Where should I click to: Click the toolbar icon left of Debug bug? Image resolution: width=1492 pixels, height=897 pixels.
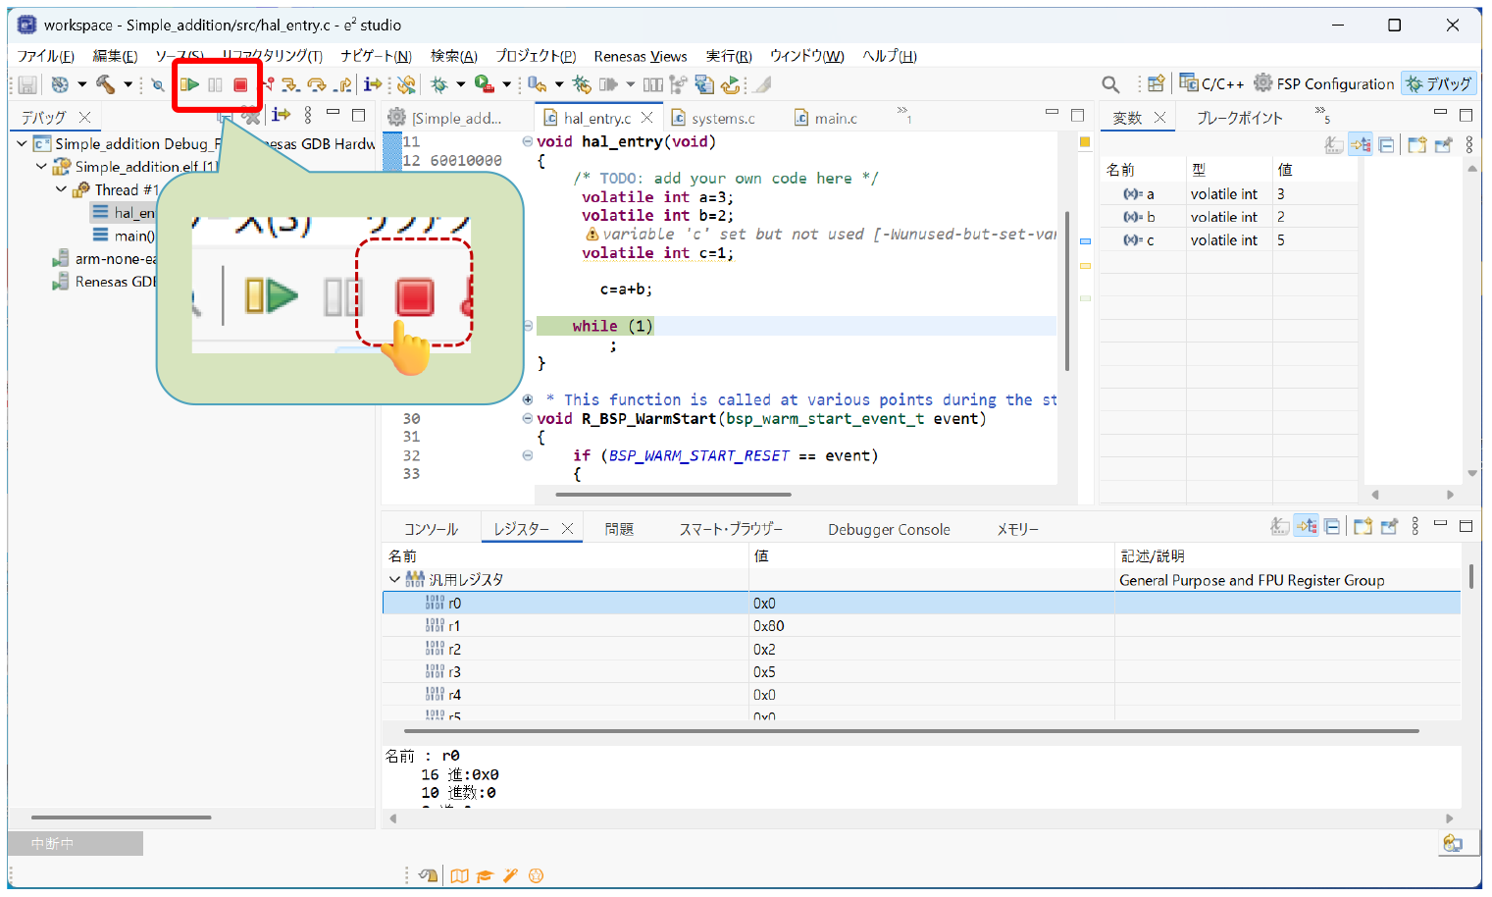point(407,85)
